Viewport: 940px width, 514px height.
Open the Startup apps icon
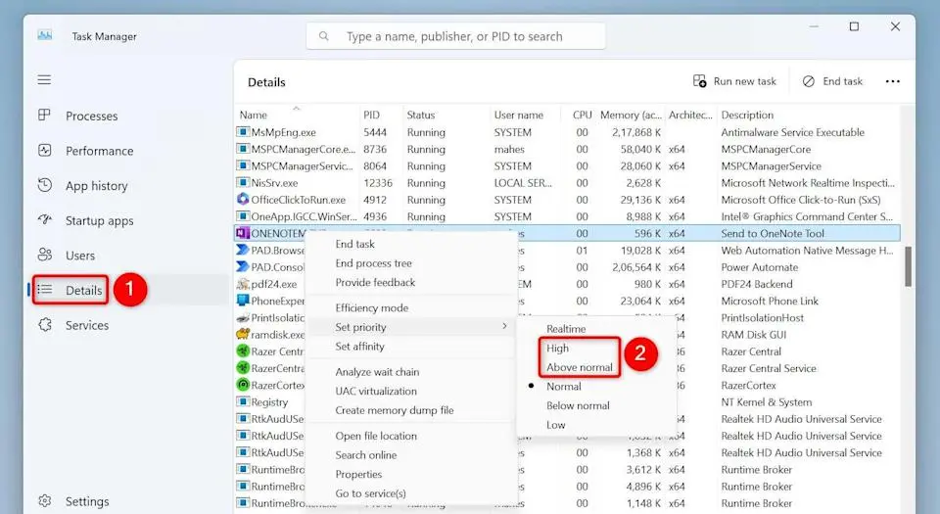44,220
